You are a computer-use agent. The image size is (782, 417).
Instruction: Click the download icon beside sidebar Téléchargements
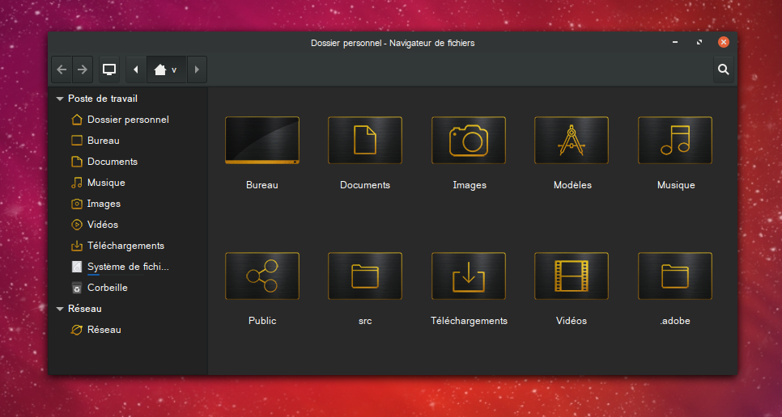(77, 246)
